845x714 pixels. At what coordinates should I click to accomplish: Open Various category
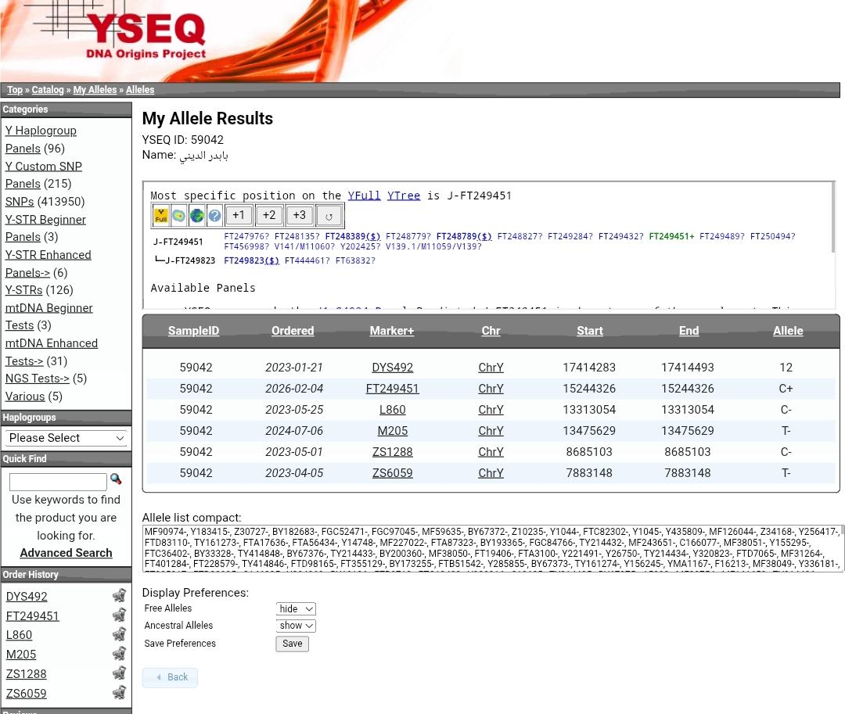click(x=25, y=396)
